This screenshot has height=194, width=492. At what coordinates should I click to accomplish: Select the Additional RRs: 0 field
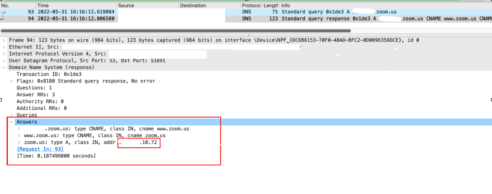coord(42,108)
